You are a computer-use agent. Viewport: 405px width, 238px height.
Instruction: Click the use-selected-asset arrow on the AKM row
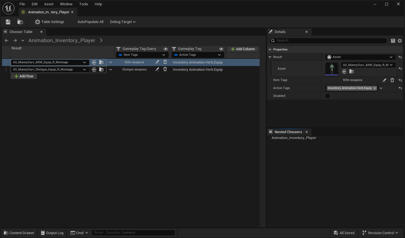94,62
